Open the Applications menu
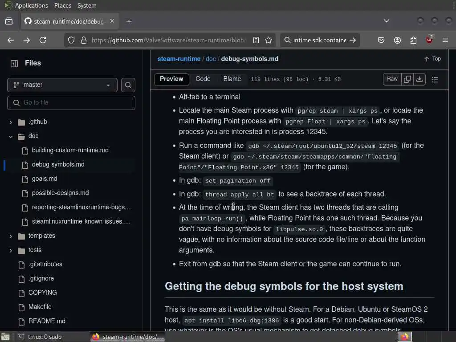456x342 pixels. point(32,5)
